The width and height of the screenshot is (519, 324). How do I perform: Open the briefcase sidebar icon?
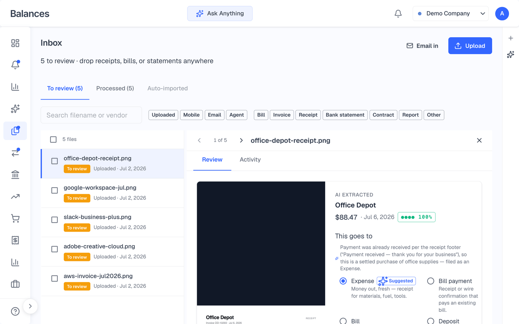(x=15, y=284)
